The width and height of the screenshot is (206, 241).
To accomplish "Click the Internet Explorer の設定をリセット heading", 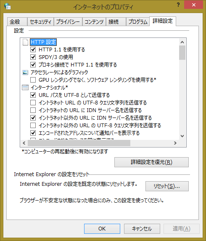I will [51, 174].
